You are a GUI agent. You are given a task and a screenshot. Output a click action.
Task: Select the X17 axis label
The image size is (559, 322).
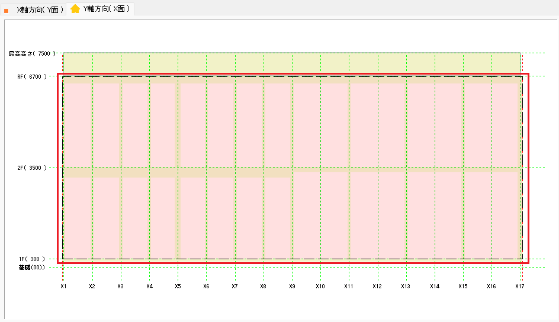pos(520,286)
